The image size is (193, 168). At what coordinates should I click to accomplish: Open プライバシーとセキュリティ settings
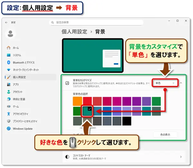(25, 121)
